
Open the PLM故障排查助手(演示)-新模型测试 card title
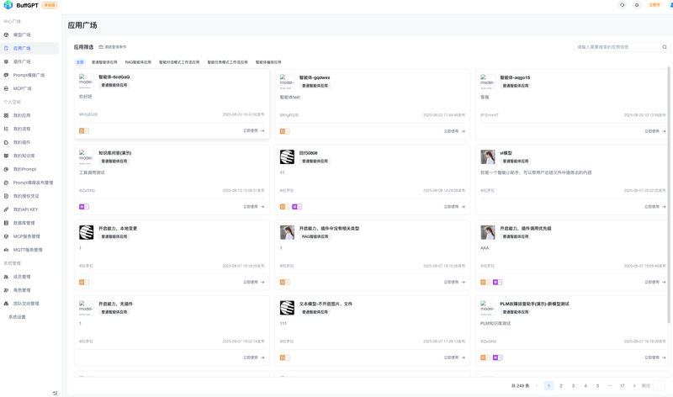(x=534, y=304)
